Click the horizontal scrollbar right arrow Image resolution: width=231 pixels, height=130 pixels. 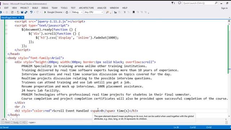click(226, 119)
